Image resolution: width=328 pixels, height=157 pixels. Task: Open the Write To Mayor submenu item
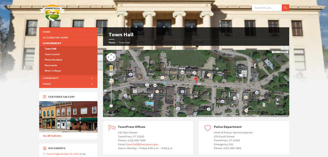tap(53, 71)
